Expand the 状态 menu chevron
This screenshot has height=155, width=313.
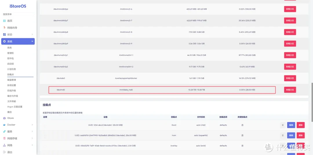(32, 34)
